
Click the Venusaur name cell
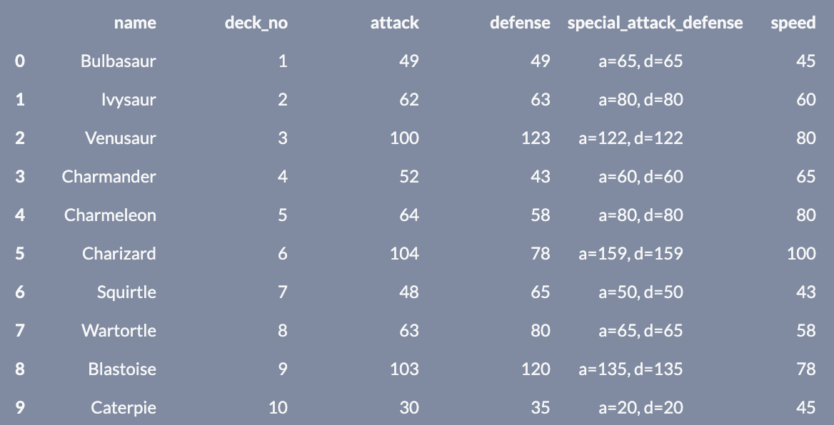(120, 138)
